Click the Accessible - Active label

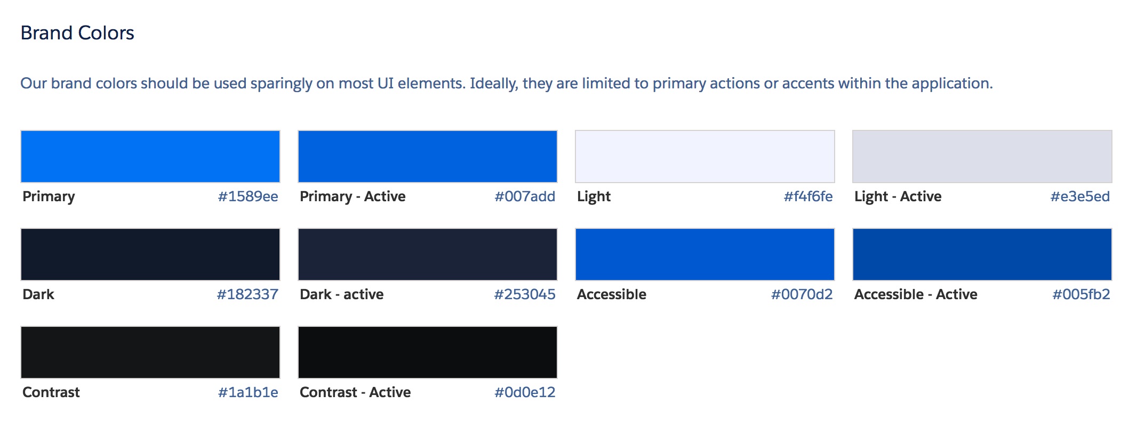pos(916,294)
